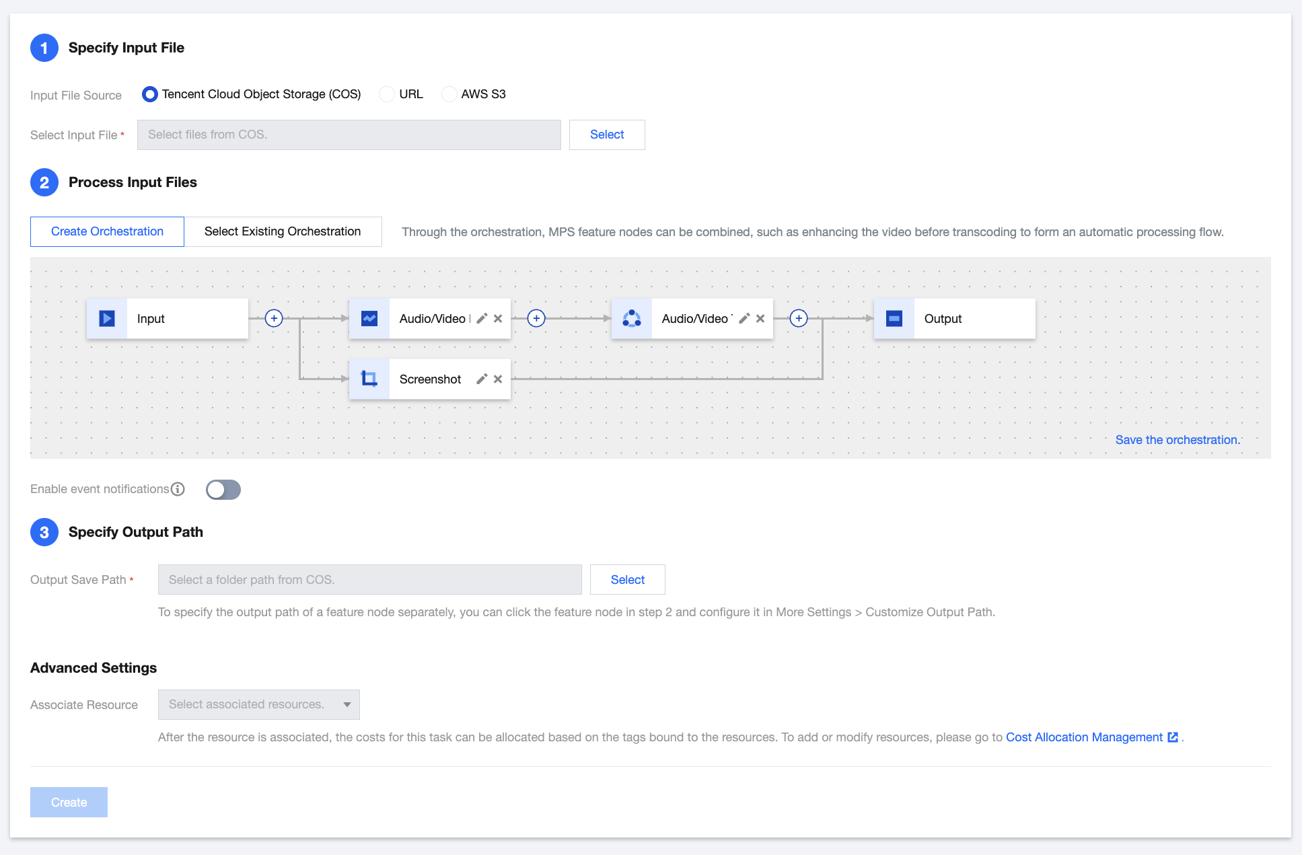
Task: Select the URL input source
Action: (x=387, y=94)
